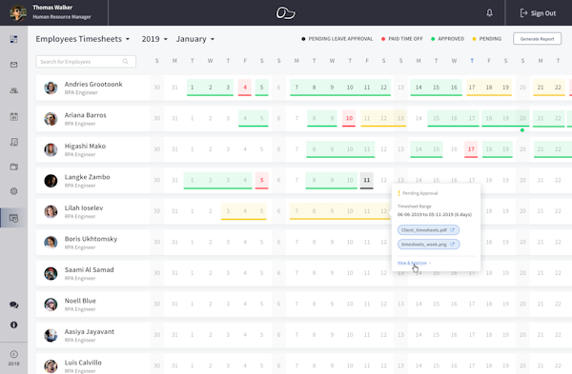572x374 pixels.
Task: Click Lilah Ioselev pending day 4 cell
Action: pyautogui.click(x=245, y=211)
